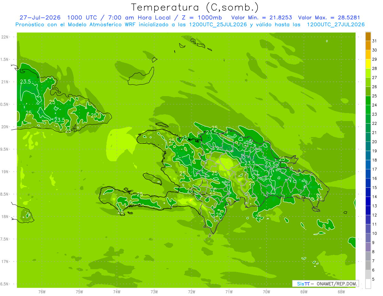Image resolution: width=383 pixels, height=296 pixels.
Task: Select the 'Z = 1000mb' level text
Action: (201, 18)
